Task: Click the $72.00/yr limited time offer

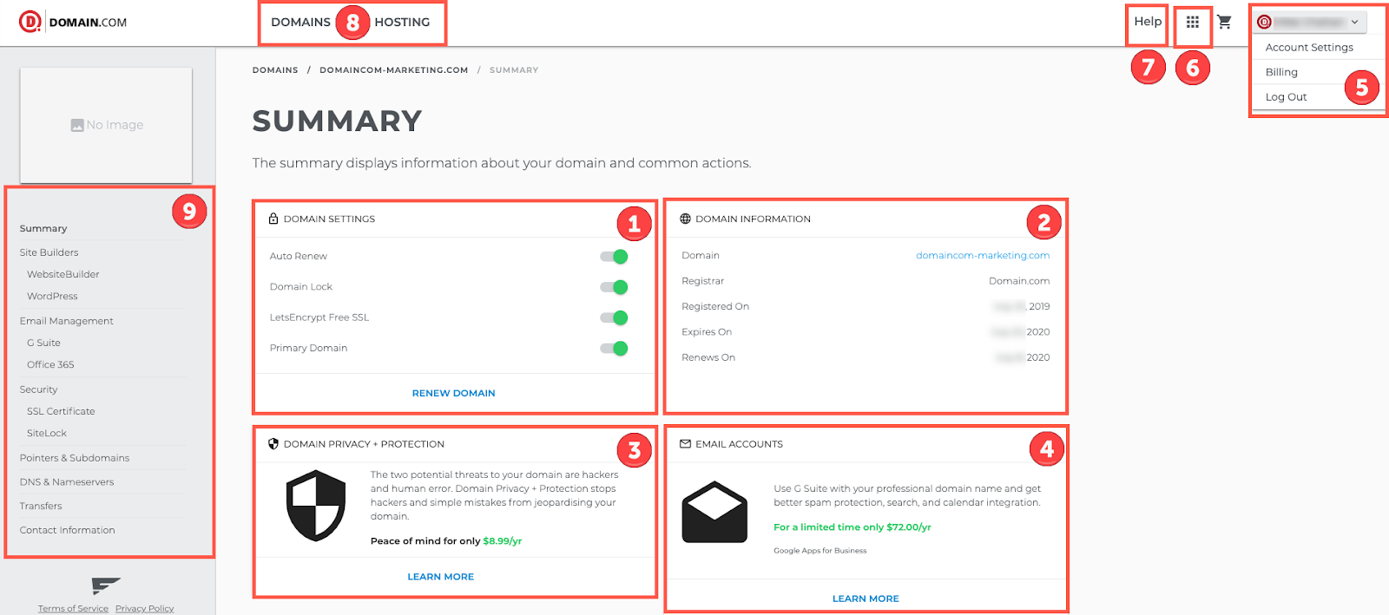Action: coord(852,527)
